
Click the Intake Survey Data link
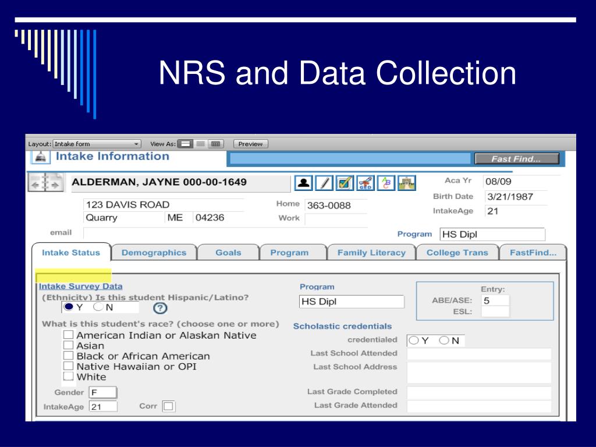[80, 286]
